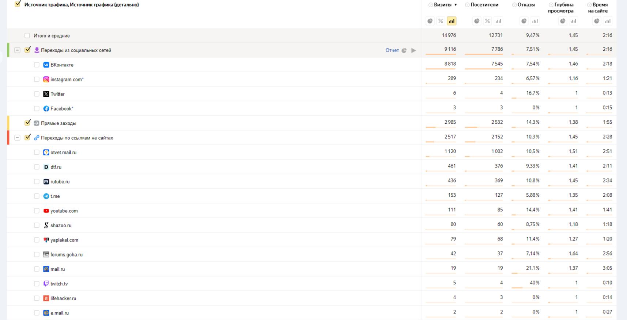Collapse the Переходы из социальных сетей group
The width and height of the screenshot is (627, 320).
[17, 50]
